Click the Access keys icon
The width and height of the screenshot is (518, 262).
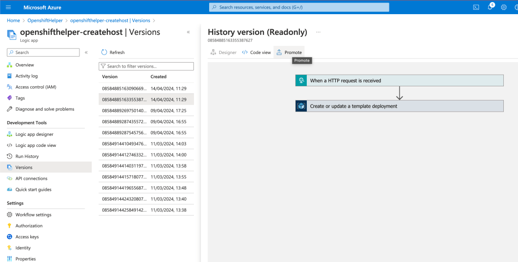10,237
